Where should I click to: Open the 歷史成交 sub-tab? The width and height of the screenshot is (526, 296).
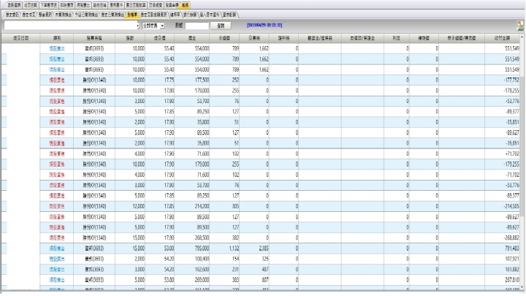(28, 15)
